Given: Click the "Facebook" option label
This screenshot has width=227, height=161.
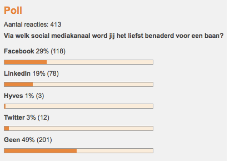Looking at the screenshot, I should (19, 51).
